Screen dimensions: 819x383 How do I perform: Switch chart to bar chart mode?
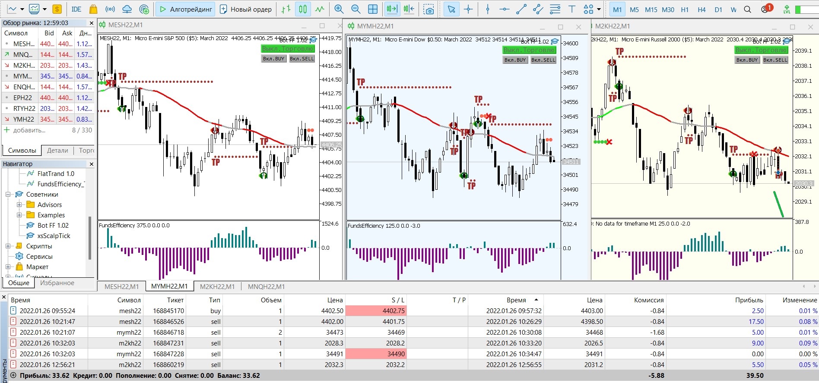[286, 9]
